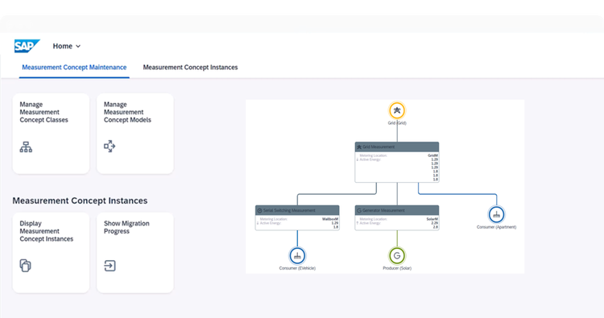Open Show Migration Progress tile
Image resolution: width=604 pixels, height=318 pixels.
[x=134, y=253]
